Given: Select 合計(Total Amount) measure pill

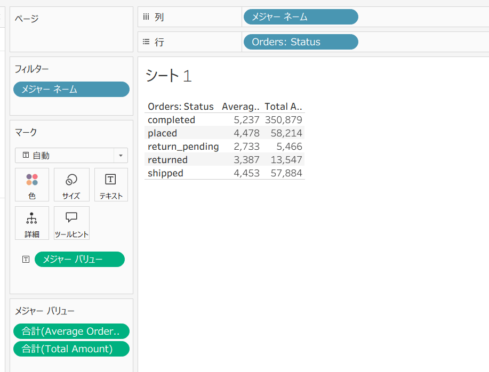Looking at the screenshot, I should pyautogui.click(x=71, y=349).
